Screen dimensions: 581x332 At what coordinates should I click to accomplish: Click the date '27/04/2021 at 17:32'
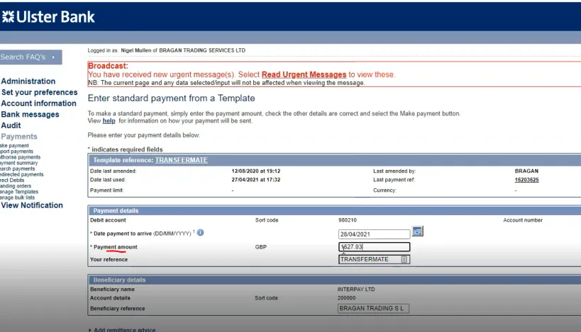255,180
